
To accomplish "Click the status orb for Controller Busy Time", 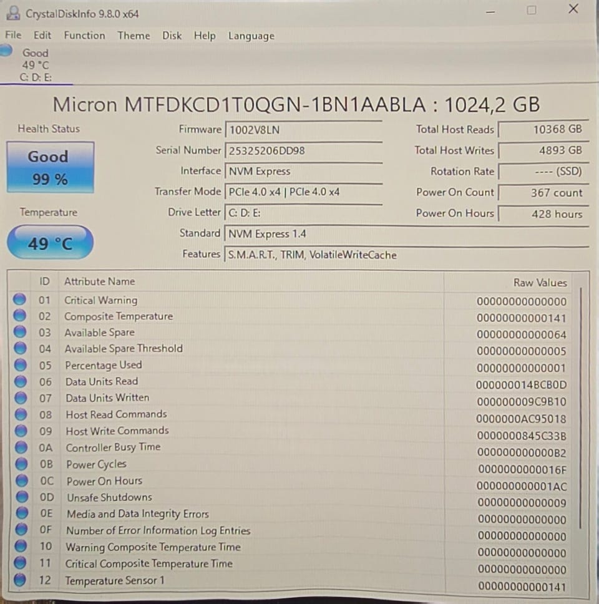I will (21, 447).
